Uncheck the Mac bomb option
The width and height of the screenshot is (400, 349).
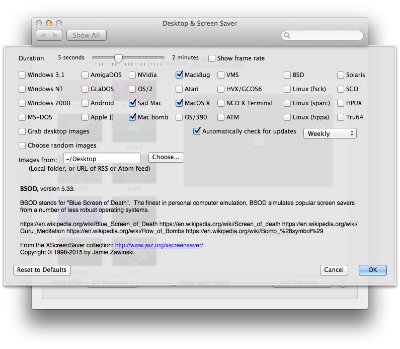(132, 117)
